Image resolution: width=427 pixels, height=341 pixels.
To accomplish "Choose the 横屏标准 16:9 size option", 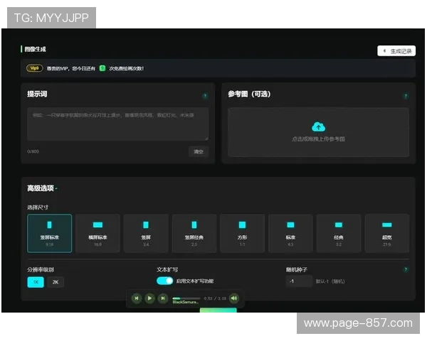I will 97,233.
